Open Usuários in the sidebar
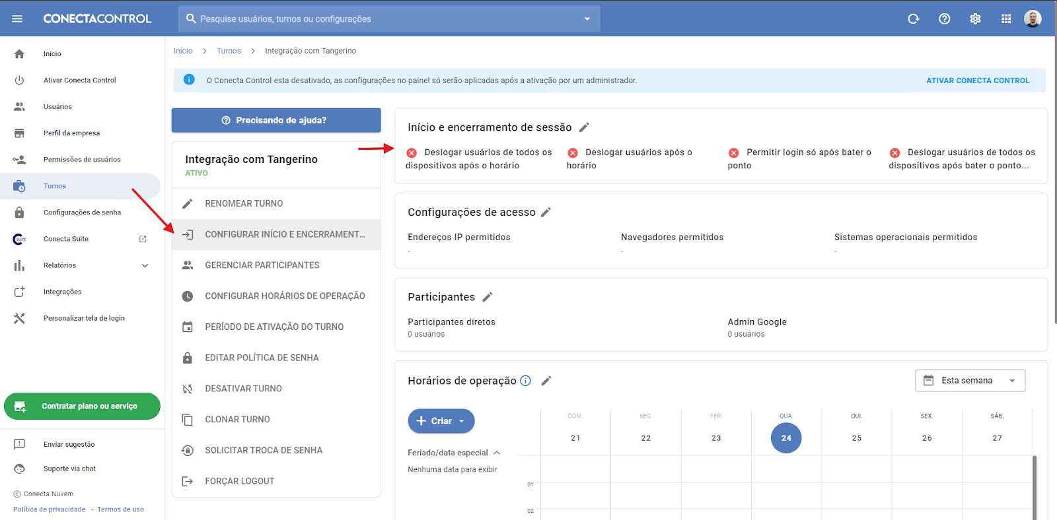The width and height of the screenshot is (1057, 520). point(57,107)
